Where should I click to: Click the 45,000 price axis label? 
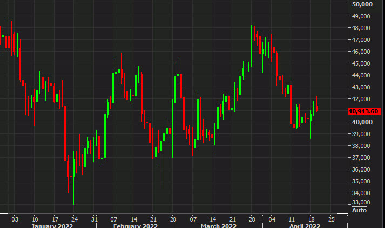[361, 63]
